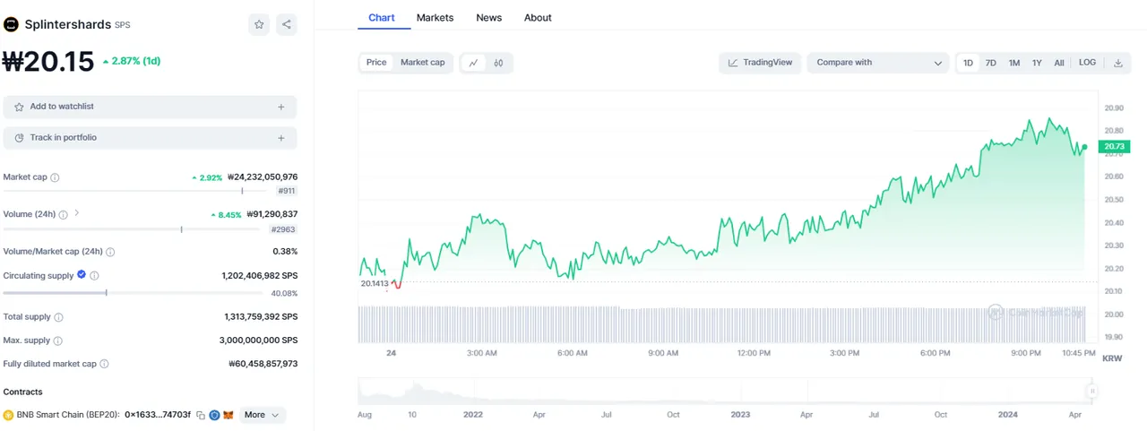The width and height of the screenshot is (1147, 431).
Task: Click the #911 market cap rank badge
Action: (287, 191)
